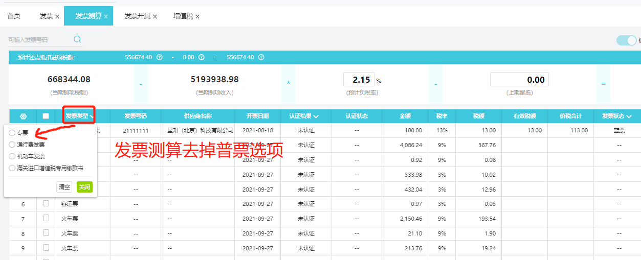Select the 发票测算 tab
This screenshot has width=641, height=260.
[x=88, y=16]
